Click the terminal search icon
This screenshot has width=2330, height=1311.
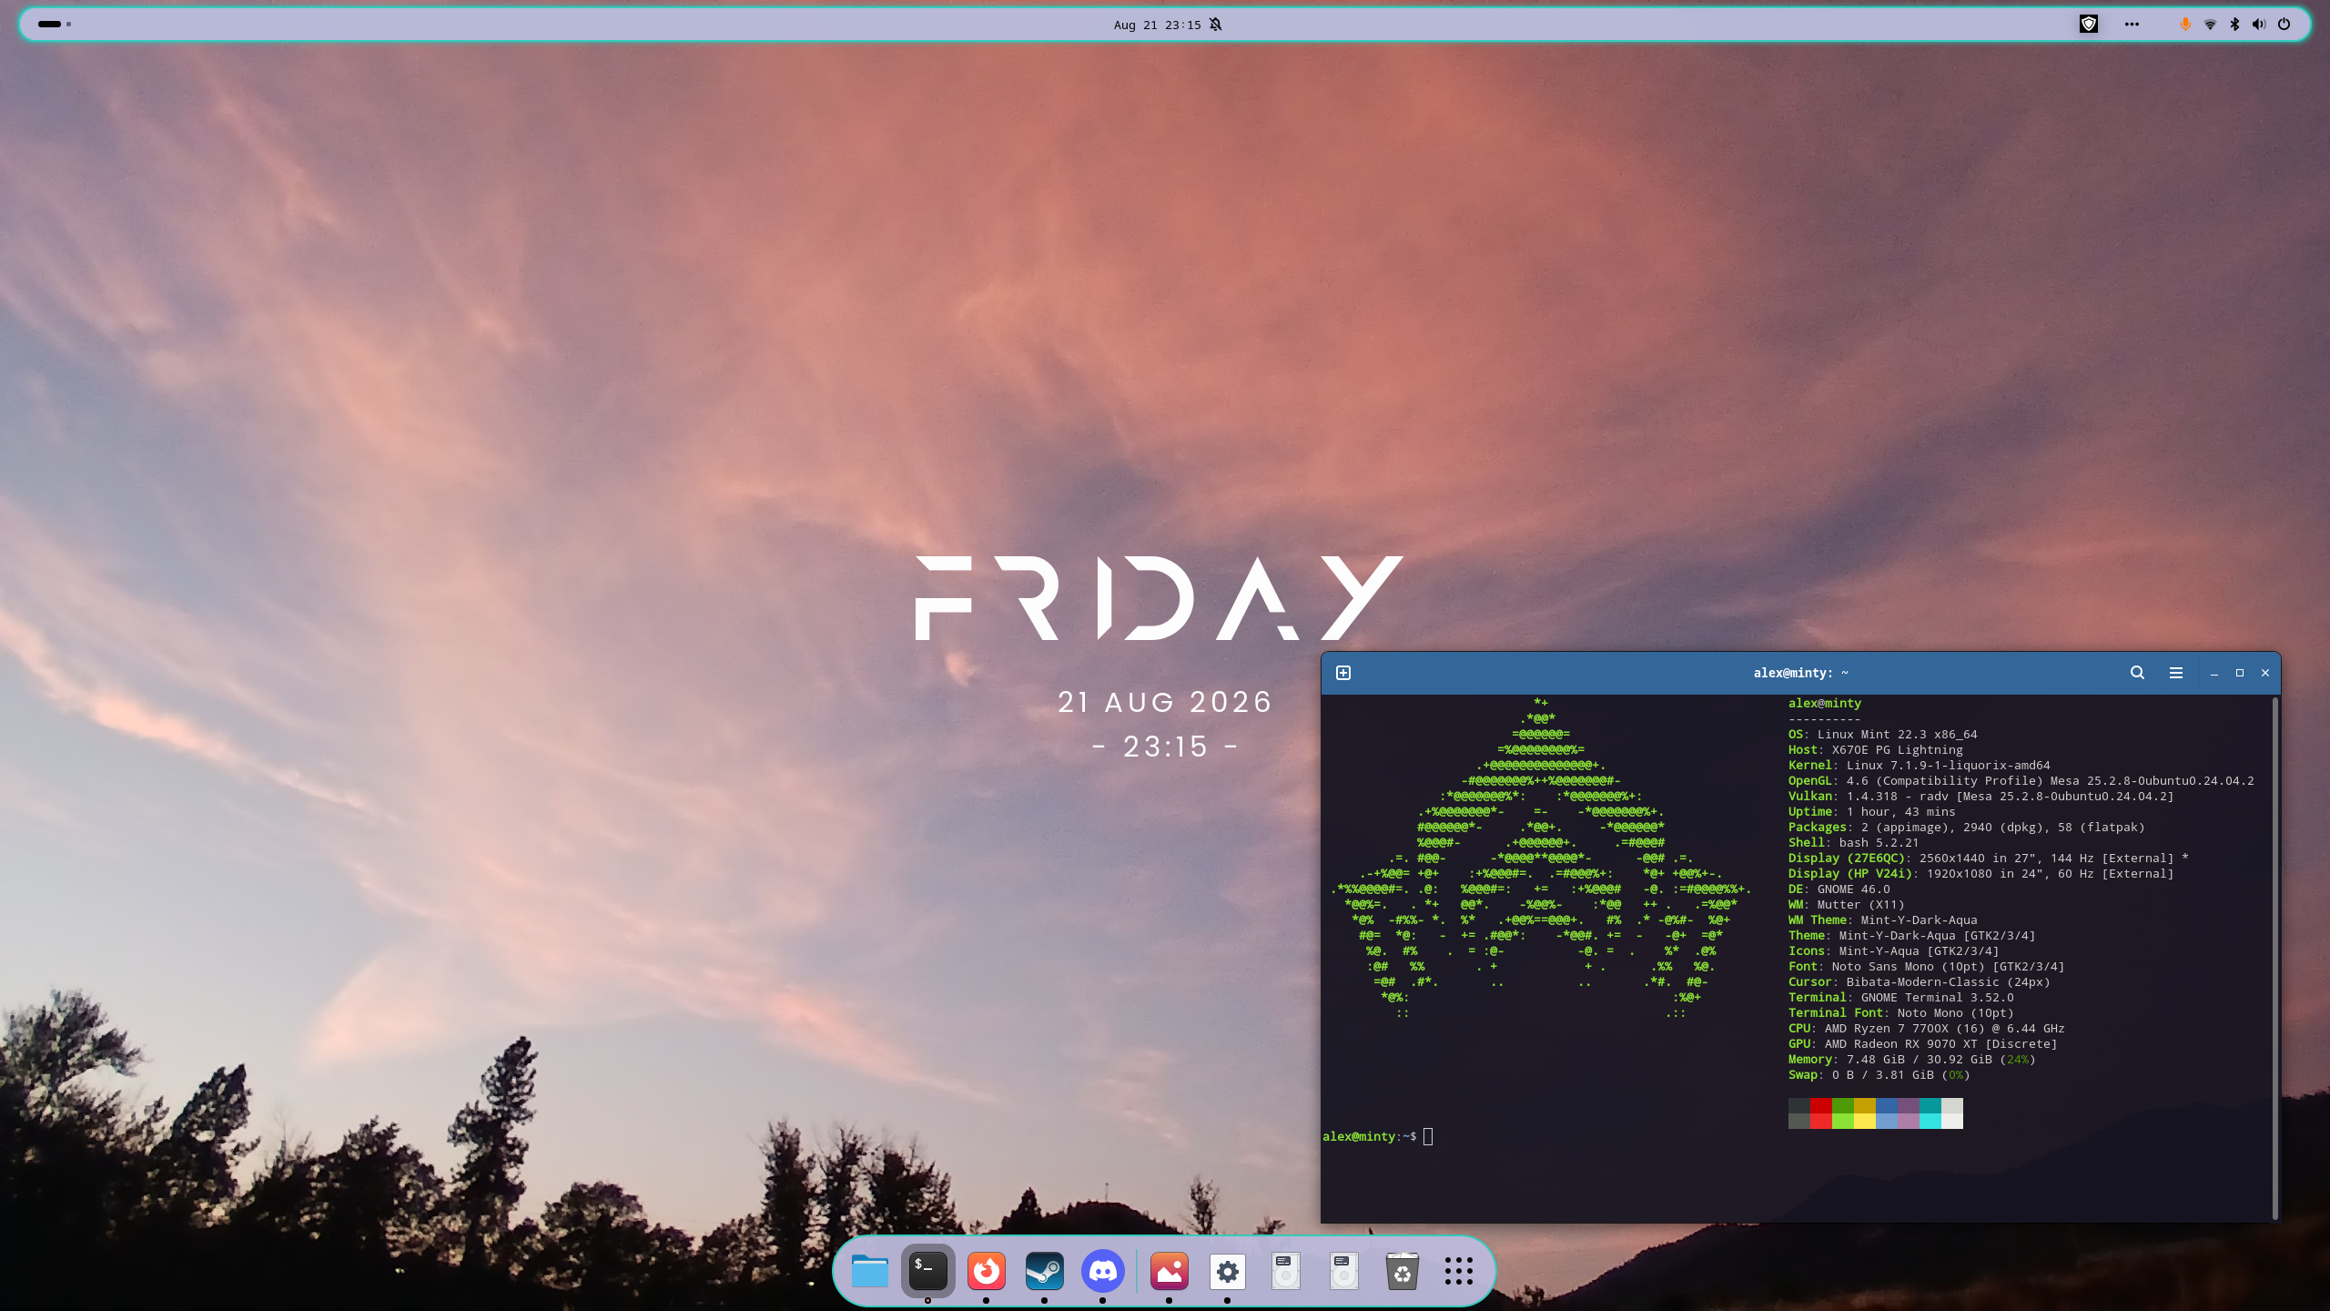[2137, 673]
